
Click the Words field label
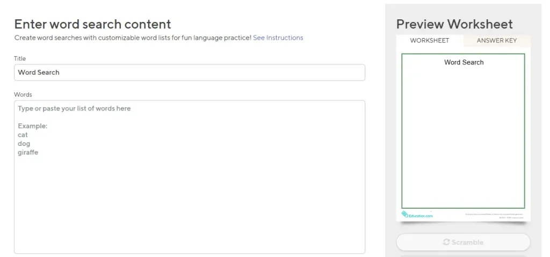23,94
